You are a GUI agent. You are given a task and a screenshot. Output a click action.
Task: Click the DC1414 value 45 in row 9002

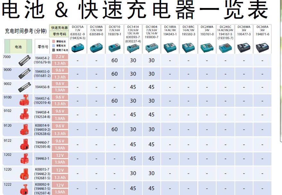[x=133, y=87]
